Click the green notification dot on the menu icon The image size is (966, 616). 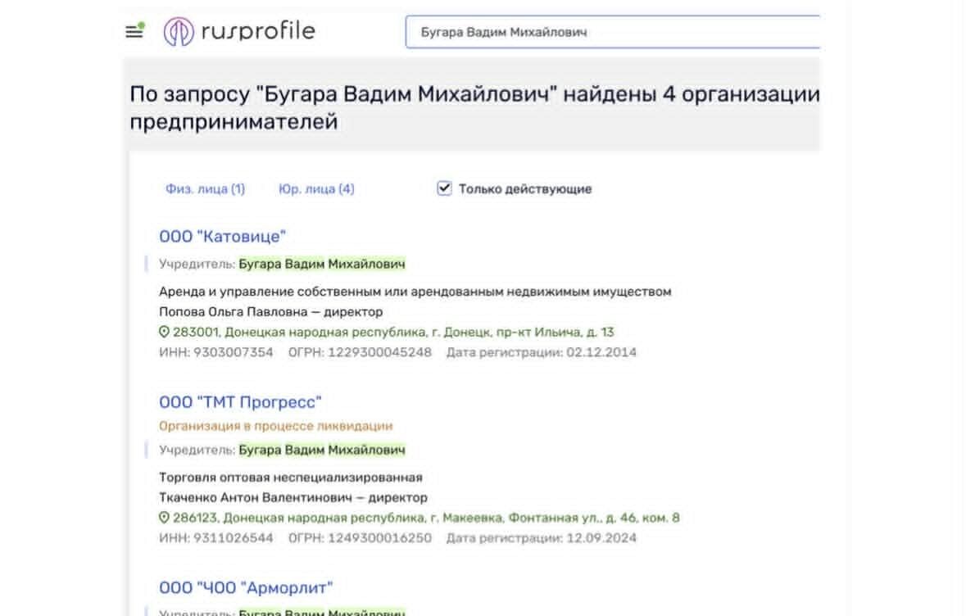140,23
